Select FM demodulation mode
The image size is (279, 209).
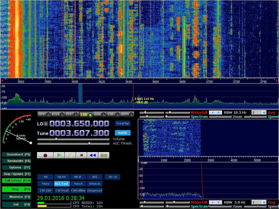click(x=72, y=114)
